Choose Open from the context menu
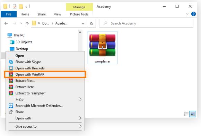Viewport: 201px width, 136px height. point(45,56)
